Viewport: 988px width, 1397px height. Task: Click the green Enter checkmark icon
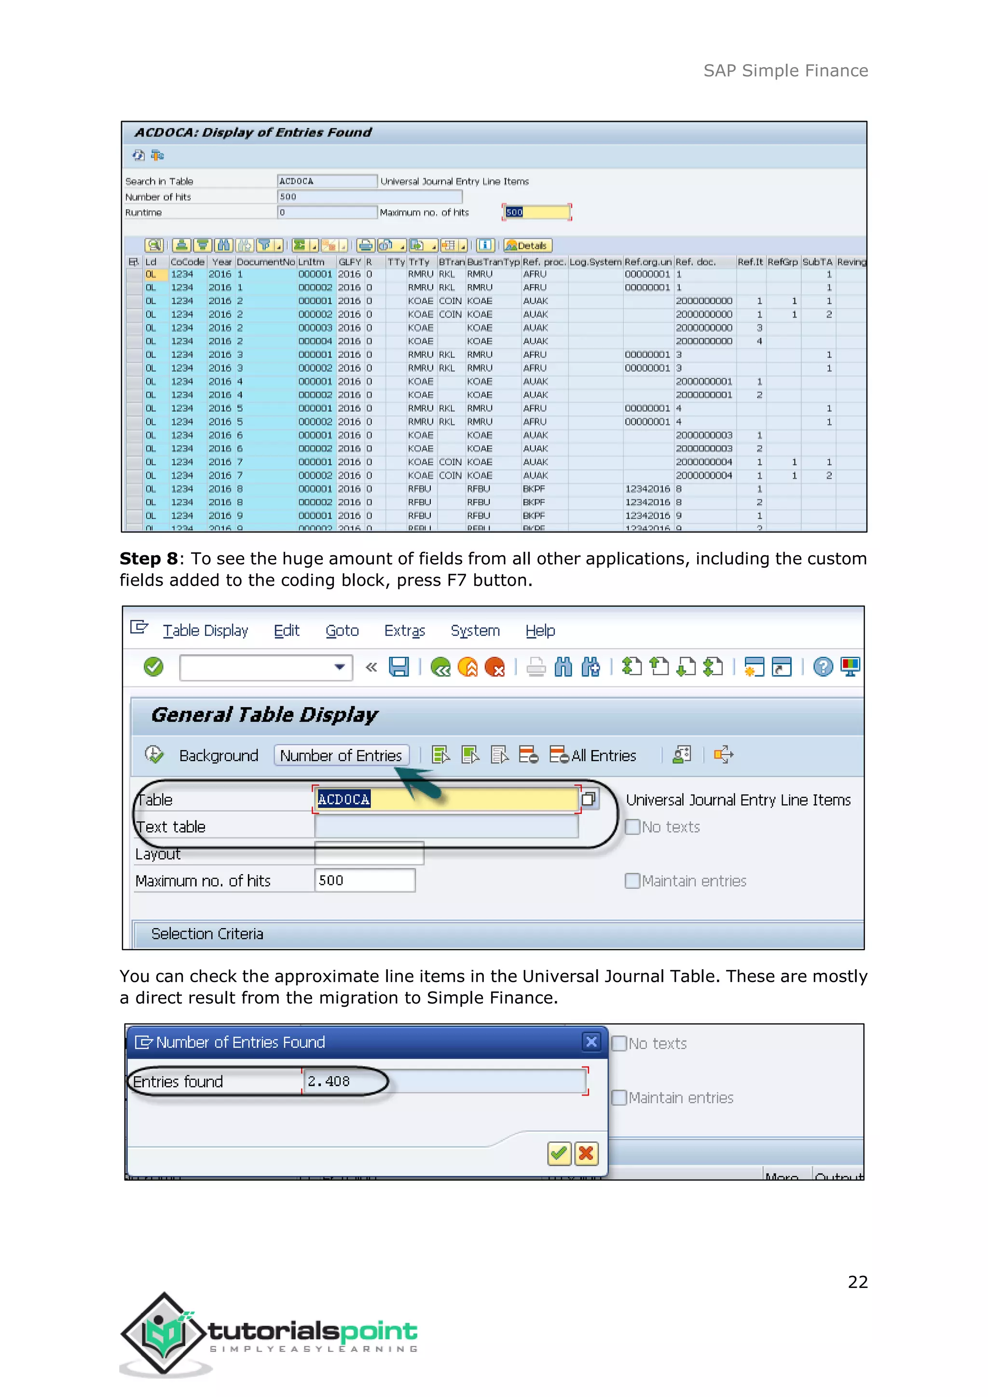154,667
